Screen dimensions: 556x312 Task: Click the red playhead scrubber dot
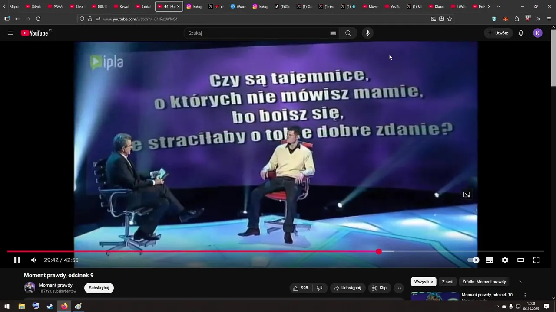(x=379, y=252)
